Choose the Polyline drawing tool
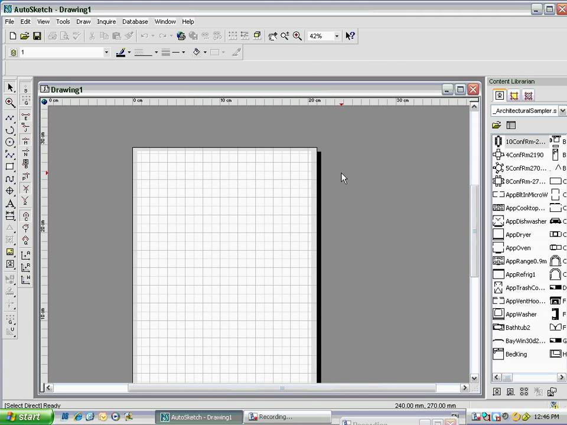567x425 pixels. tap(10, 118)
